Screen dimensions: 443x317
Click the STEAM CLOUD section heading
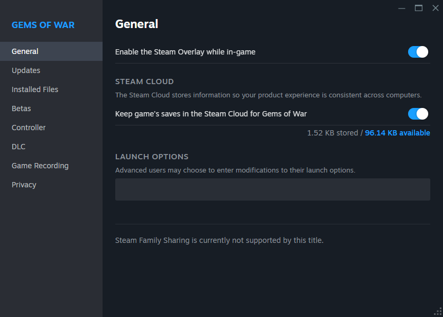coord(144,81)
